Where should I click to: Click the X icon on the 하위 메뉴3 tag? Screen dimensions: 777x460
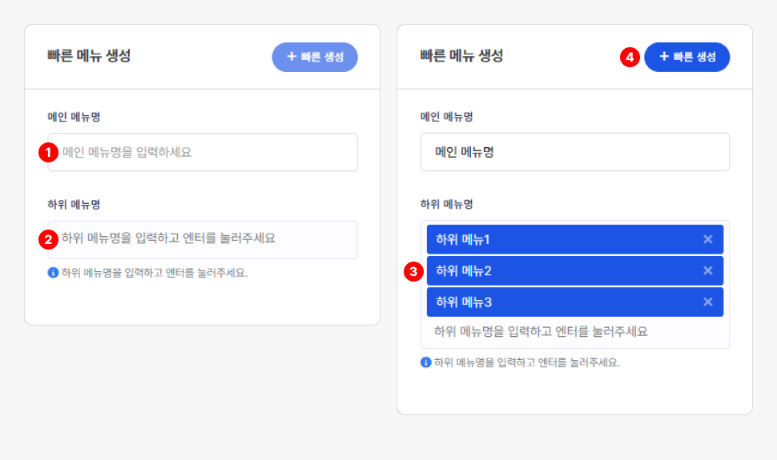coord(707,302)
